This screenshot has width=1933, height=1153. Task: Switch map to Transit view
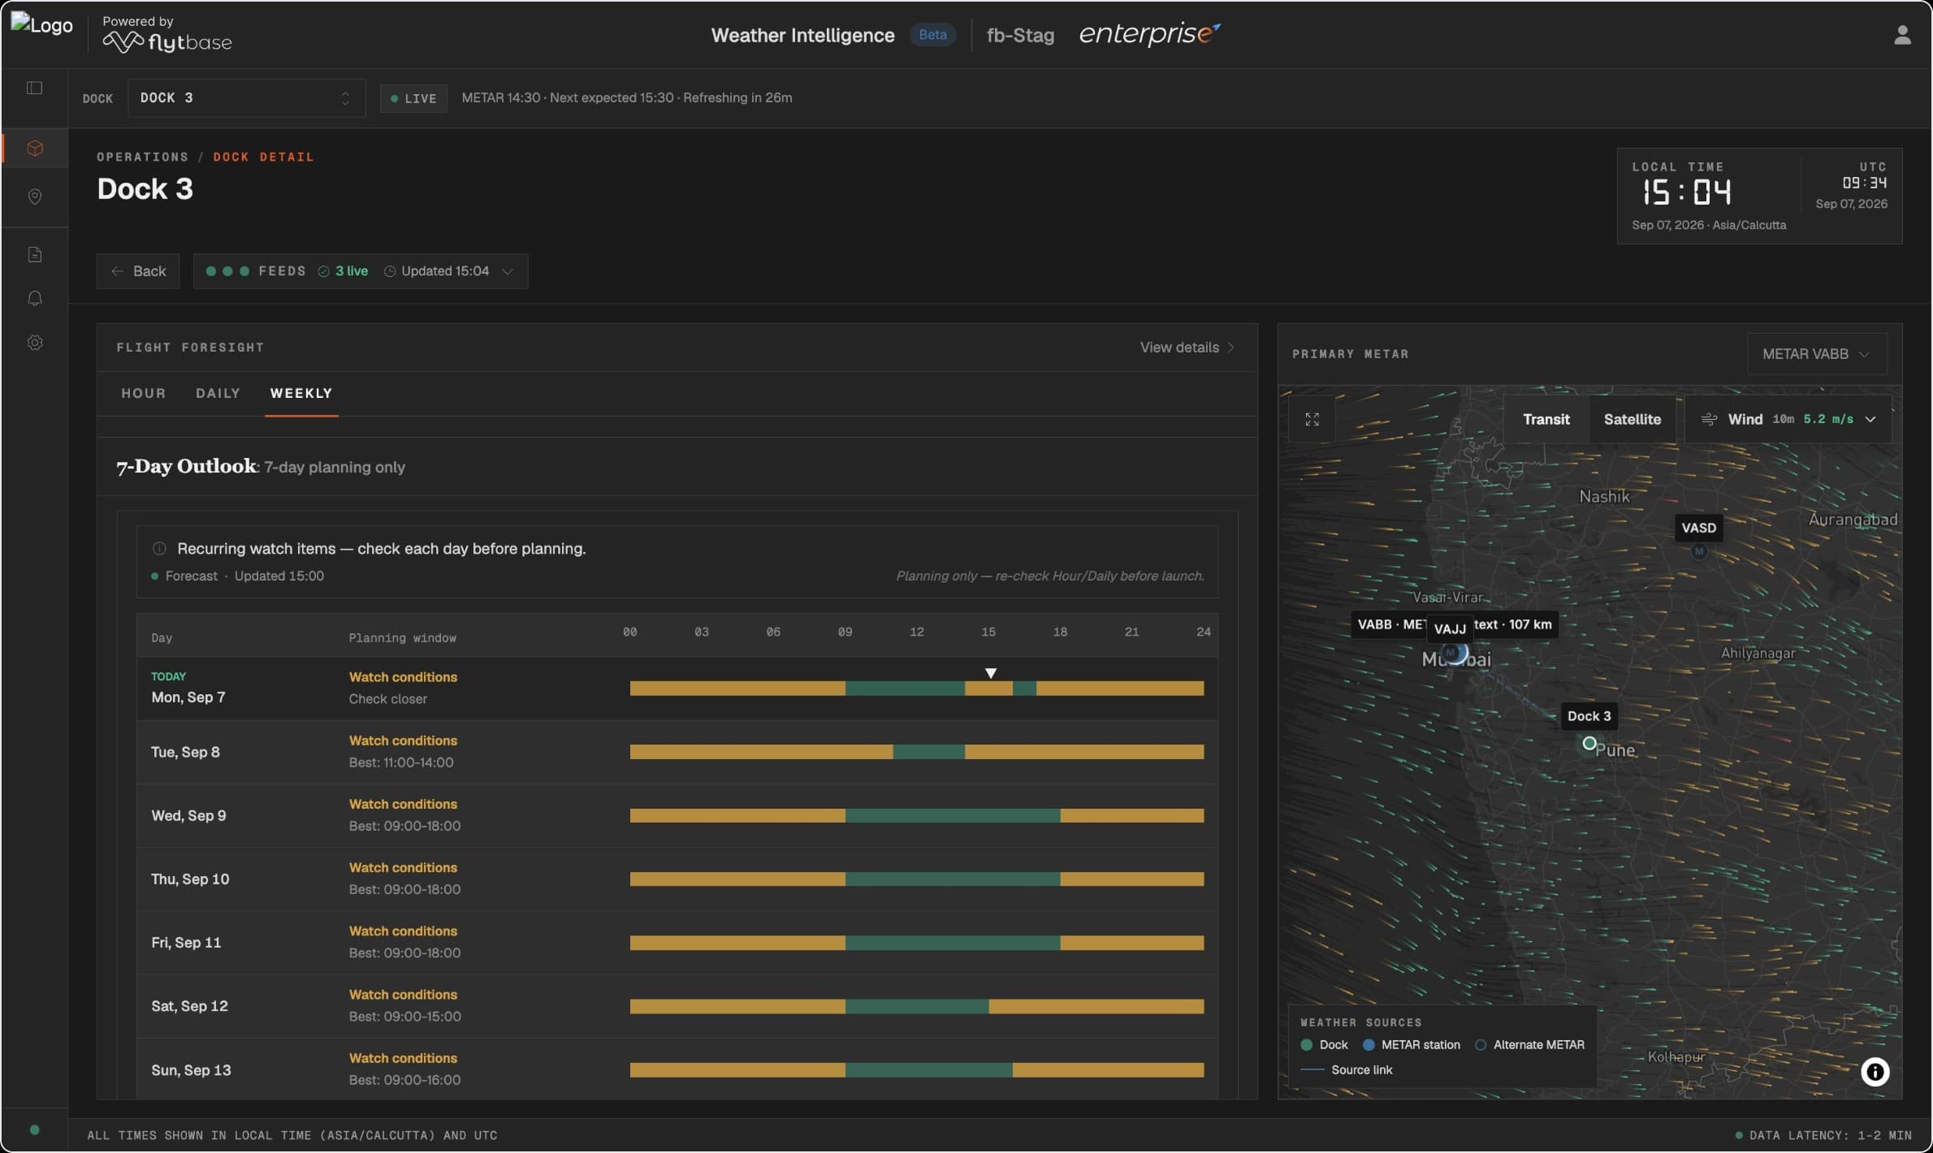[x=1546, y=419]
